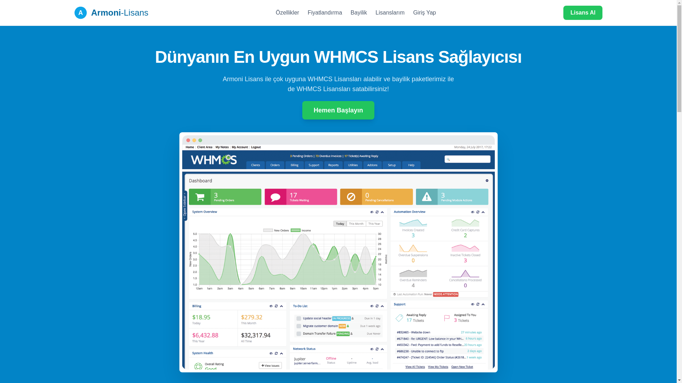Click the round Armoni logo icon

tap(81, 13)
